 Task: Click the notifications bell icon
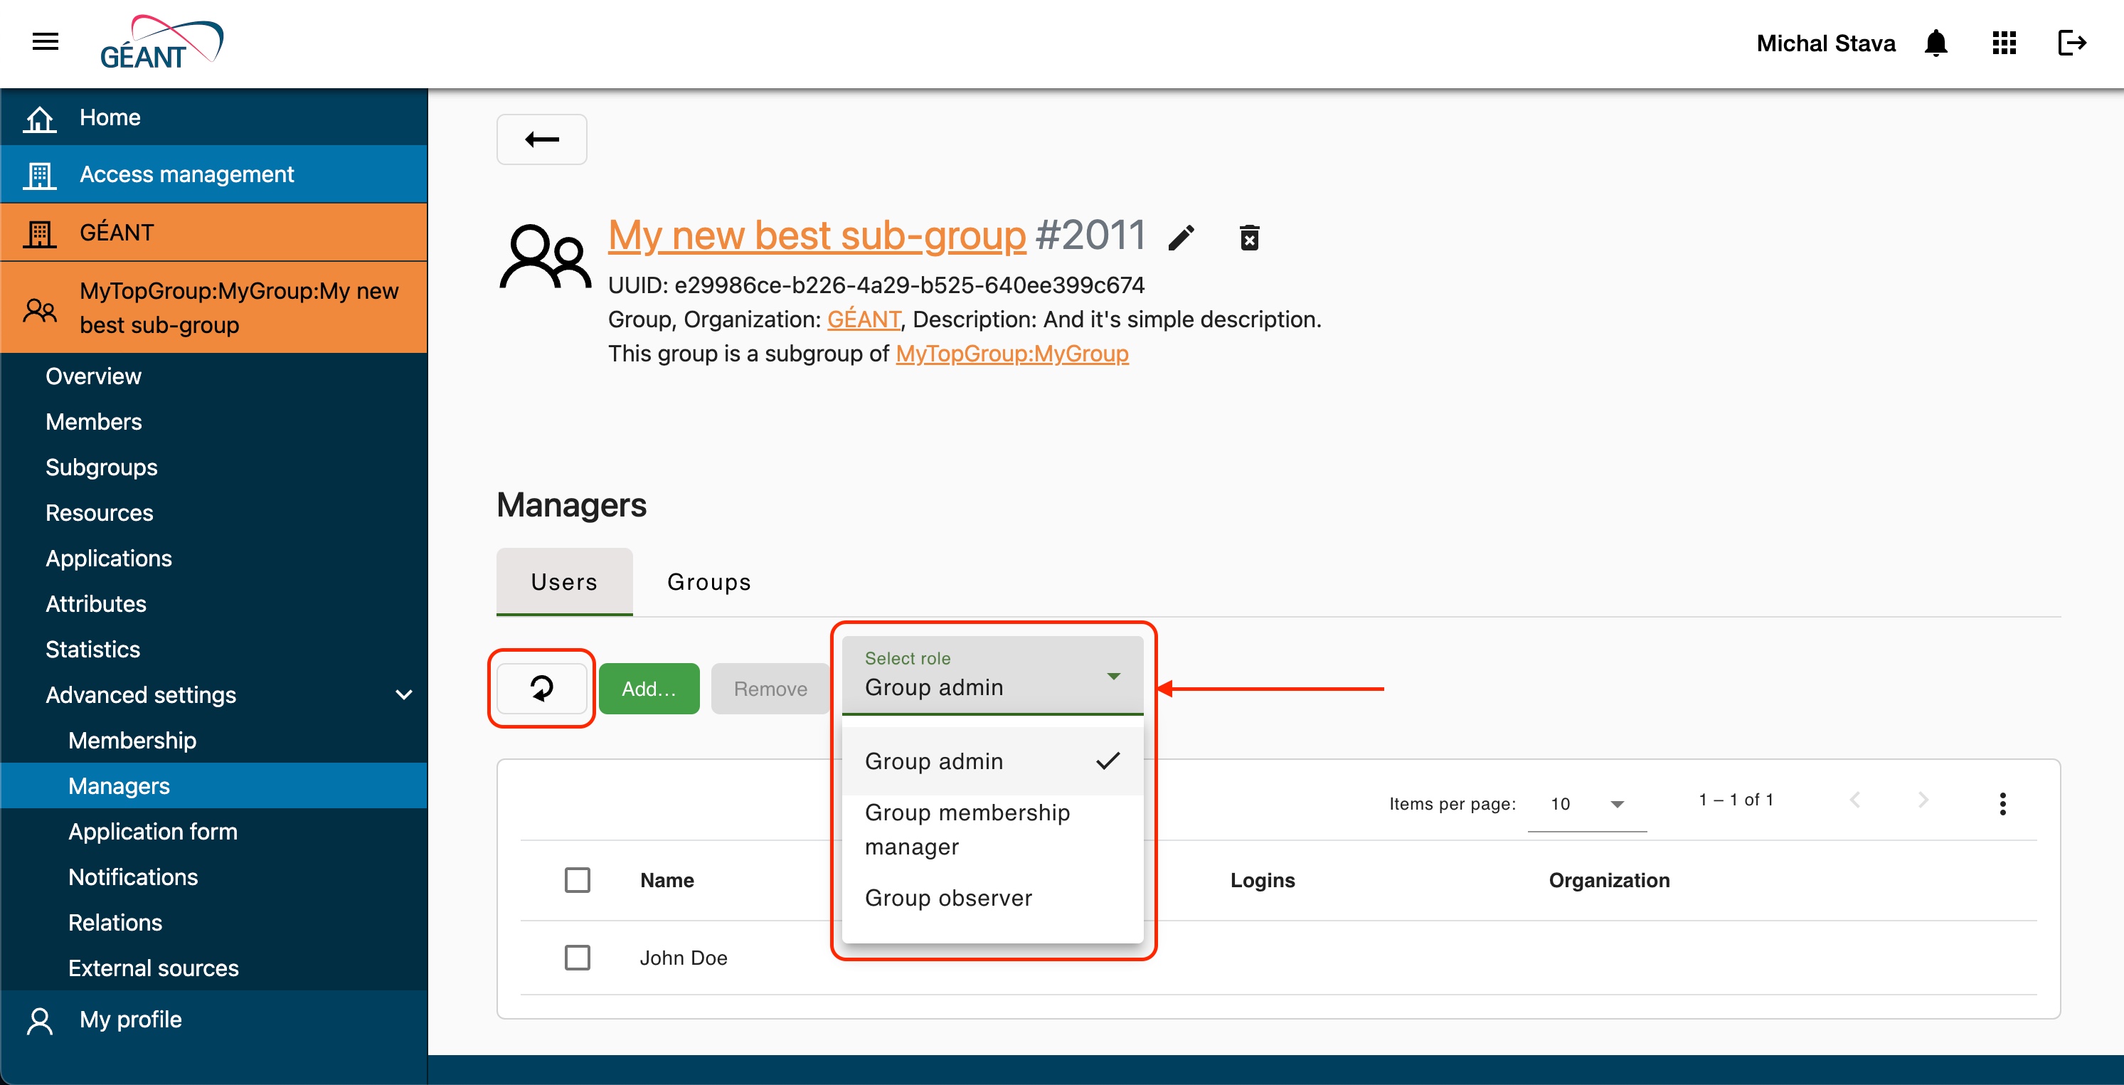point(1936,43)
